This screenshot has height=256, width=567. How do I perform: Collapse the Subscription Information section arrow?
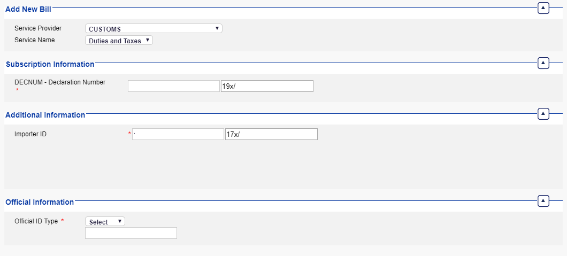(x=543, y=63)
